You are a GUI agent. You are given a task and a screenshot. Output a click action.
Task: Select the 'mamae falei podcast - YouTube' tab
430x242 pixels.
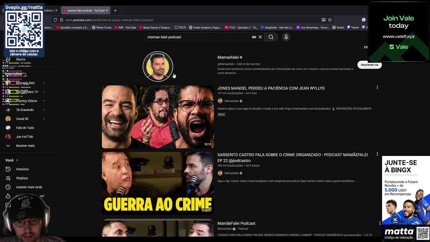[x=86, y=10]
